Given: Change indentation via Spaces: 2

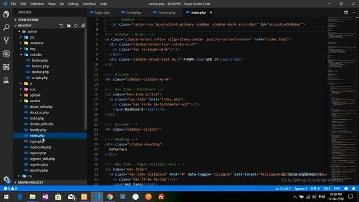Looking at the screenshot, I should pos(301,189).
